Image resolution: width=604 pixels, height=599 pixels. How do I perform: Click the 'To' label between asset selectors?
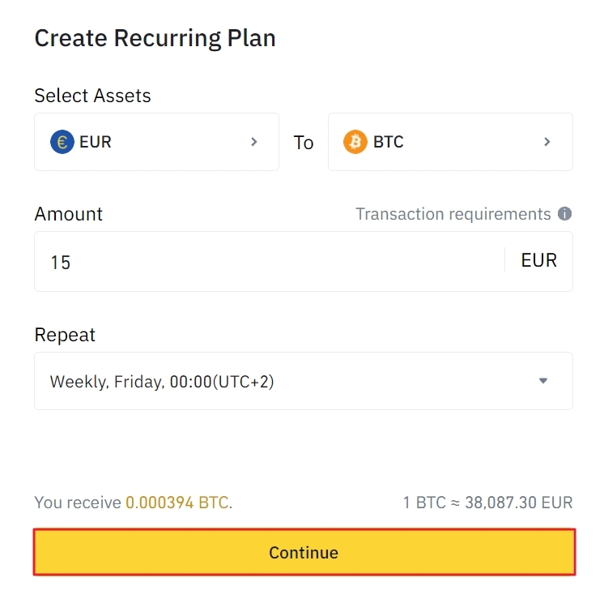point(304,143)
